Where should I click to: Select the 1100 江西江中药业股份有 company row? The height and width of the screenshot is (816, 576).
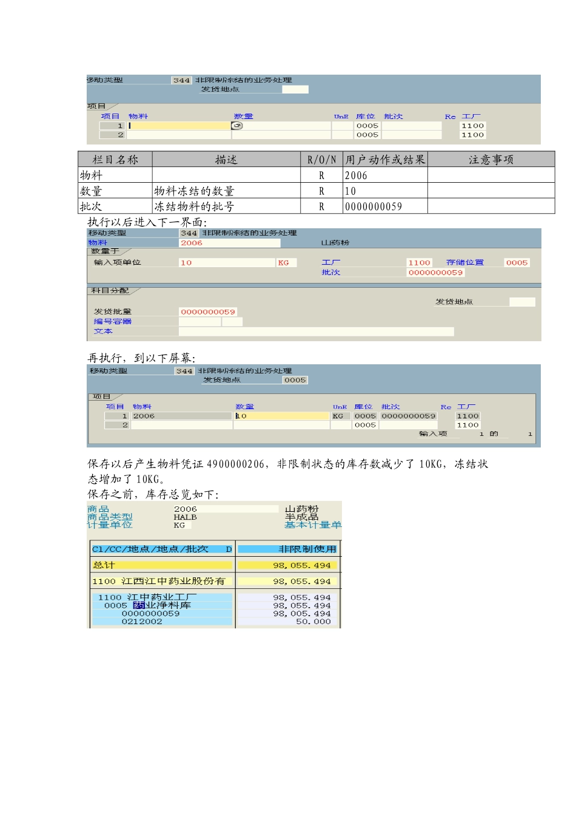161,582
